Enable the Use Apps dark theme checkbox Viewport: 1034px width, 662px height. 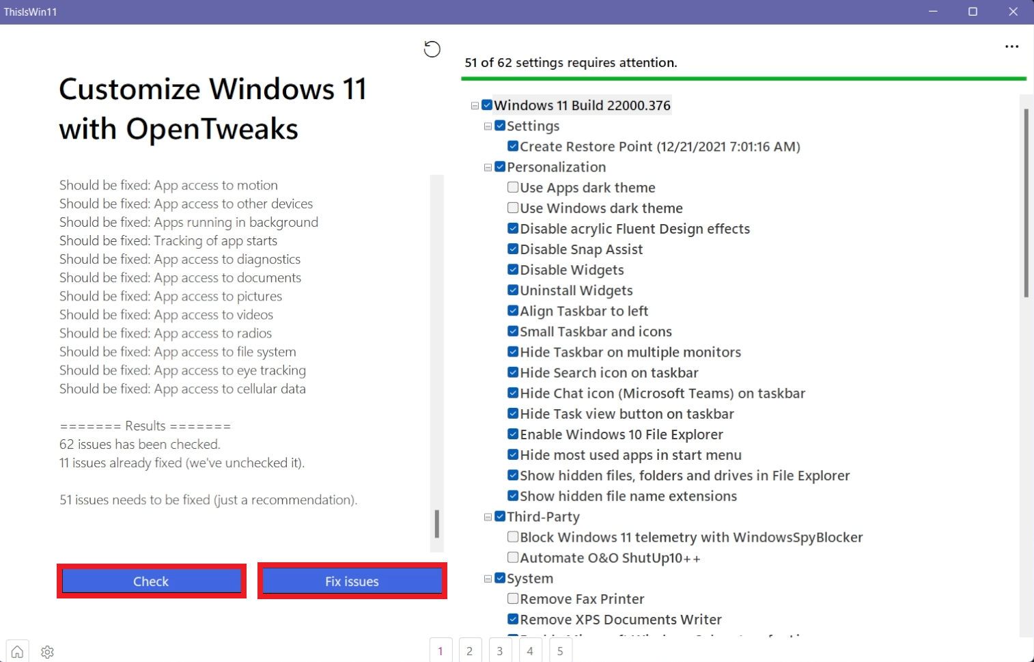(x=512, y=187)
